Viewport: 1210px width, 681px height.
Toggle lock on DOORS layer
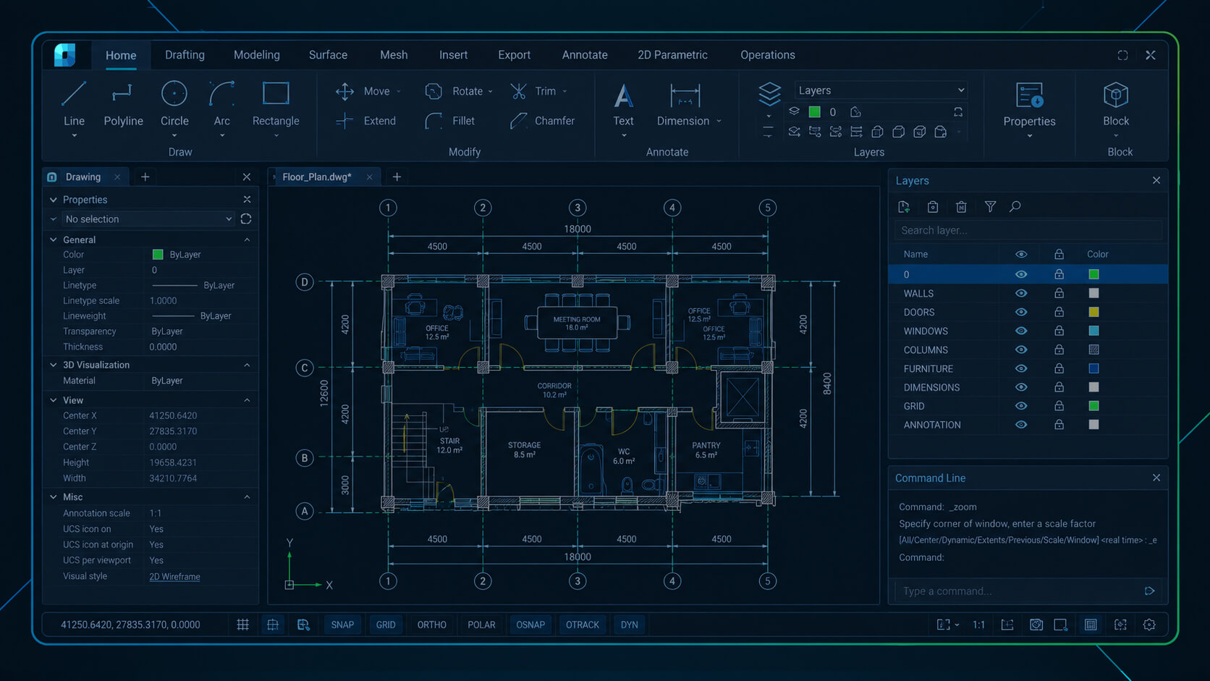click(1059, 312)
